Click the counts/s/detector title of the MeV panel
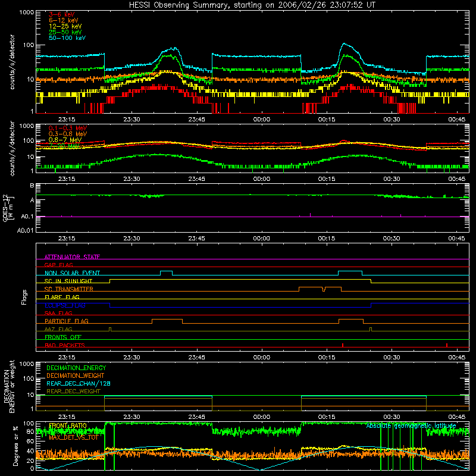The image size is (476, 476). pos(12,148)
